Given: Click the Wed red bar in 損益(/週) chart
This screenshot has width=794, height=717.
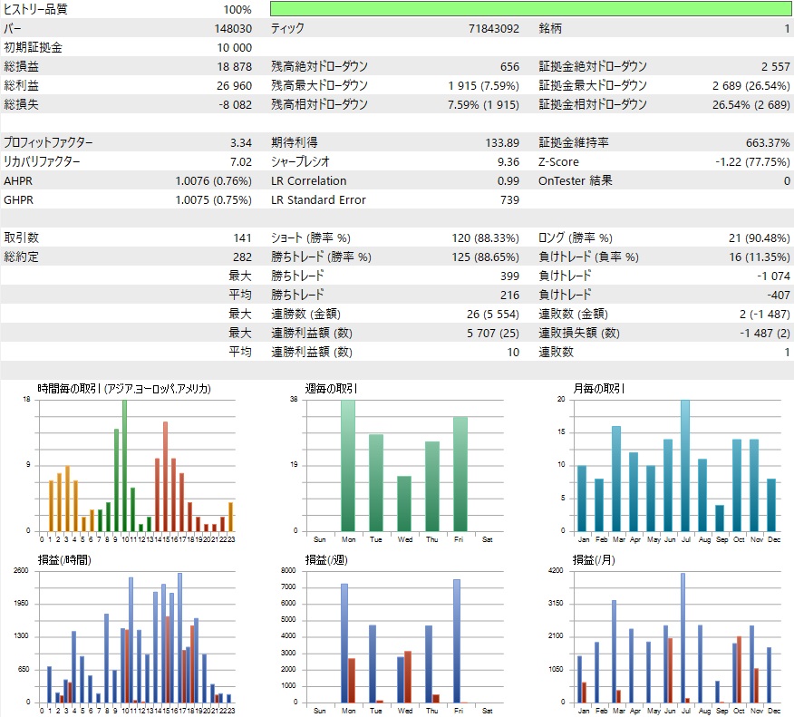Looking at the screenshot, I should coord(407,676).
